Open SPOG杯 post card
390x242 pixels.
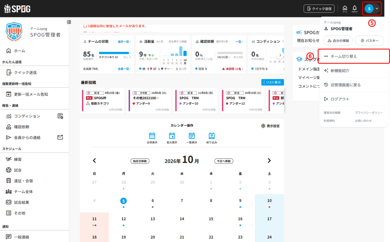click(x=102, y=101)
